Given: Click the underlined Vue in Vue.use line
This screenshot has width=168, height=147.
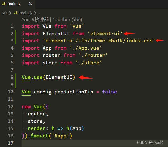Looking at the screenshot, I should [26, 77].
